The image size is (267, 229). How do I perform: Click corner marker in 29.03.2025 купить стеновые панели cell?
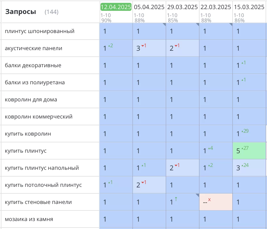pyautogui.click(x=198, y=195)
